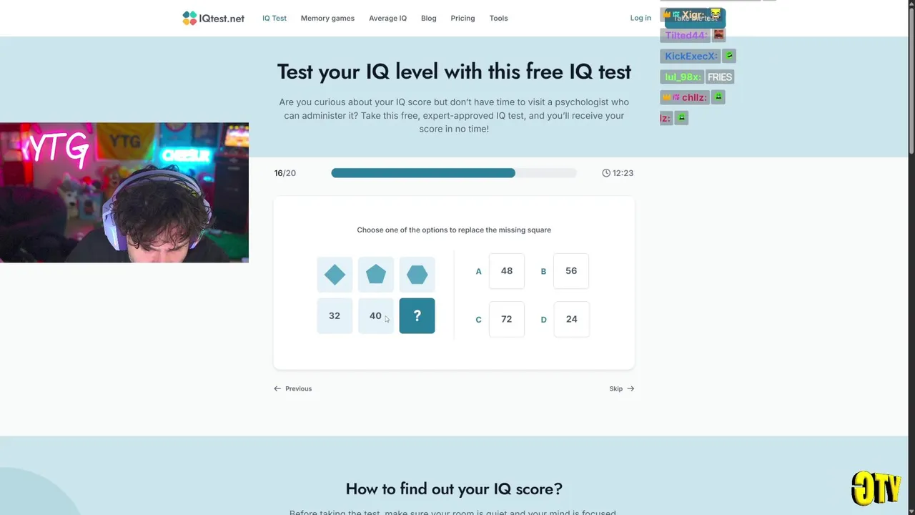Skip this question

(621, 389)
